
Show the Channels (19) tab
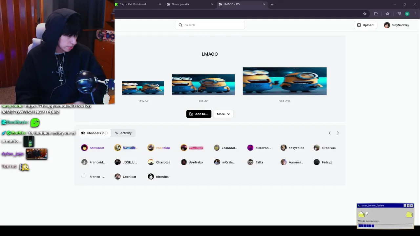click(94, 133)
